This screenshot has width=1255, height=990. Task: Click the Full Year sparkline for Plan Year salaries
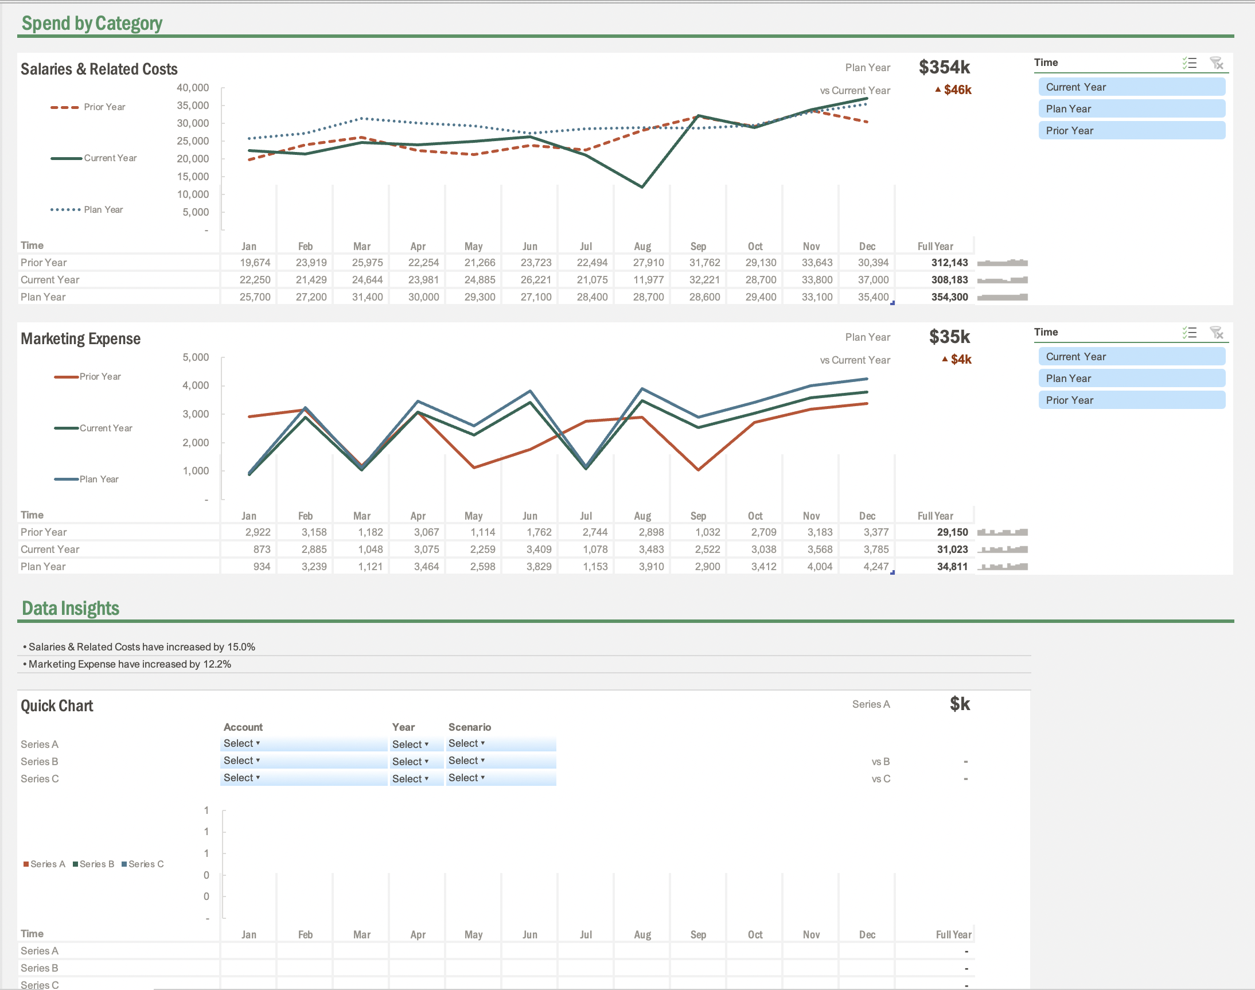pyautogui.click(x=1003, y=296)
